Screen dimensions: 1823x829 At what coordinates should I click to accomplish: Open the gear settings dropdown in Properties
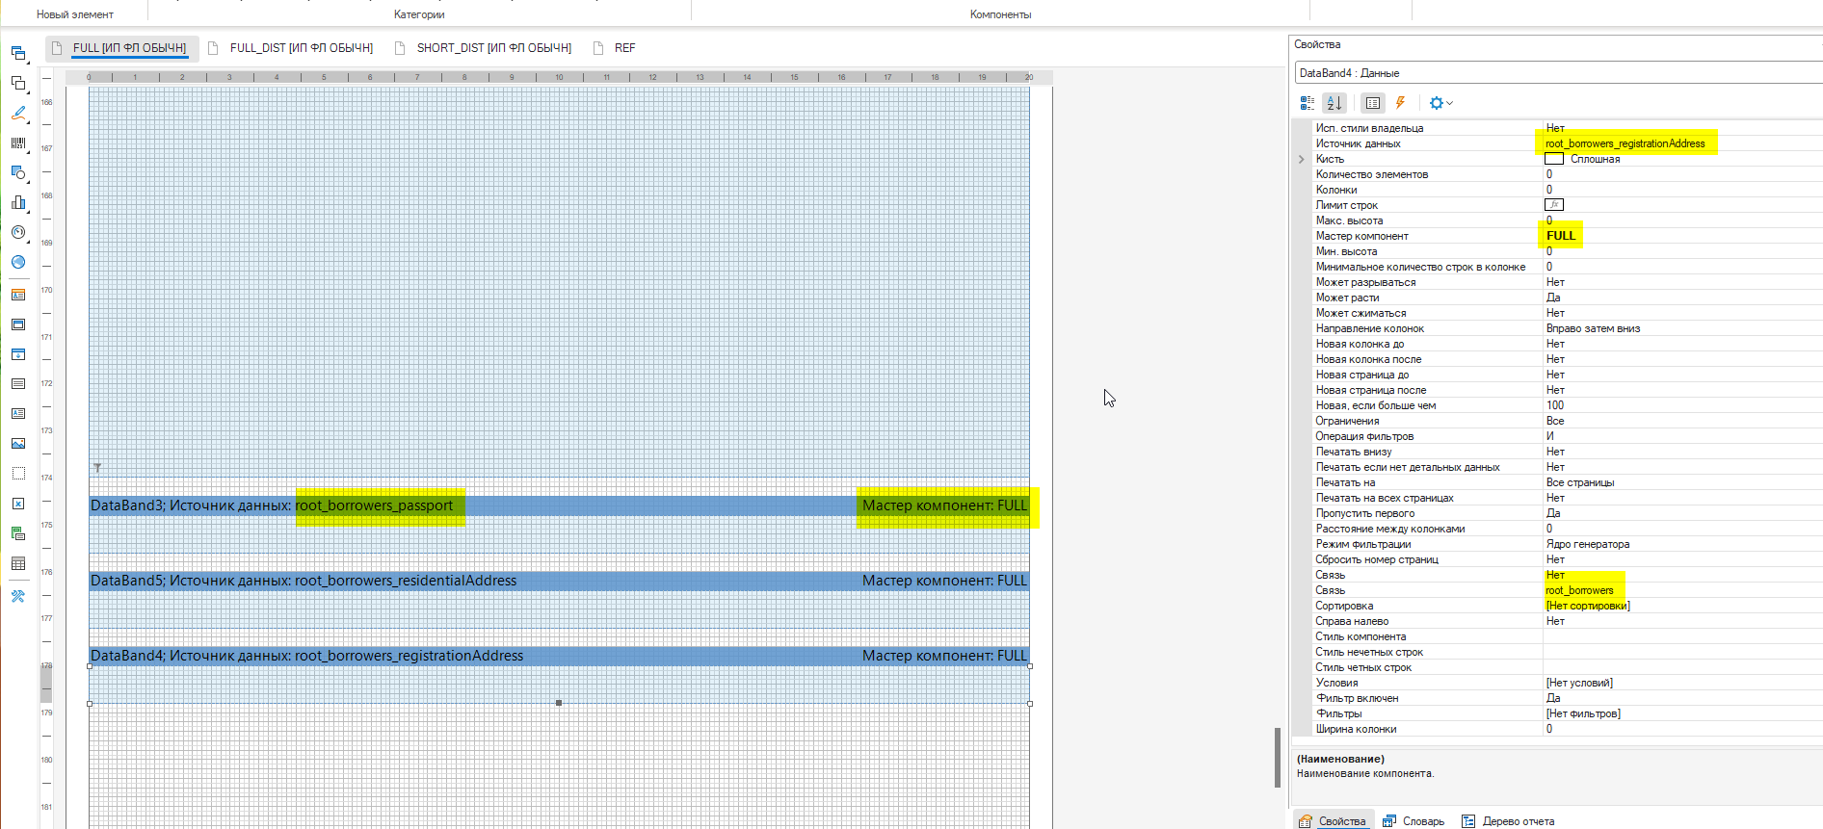tap(1440, 102)
